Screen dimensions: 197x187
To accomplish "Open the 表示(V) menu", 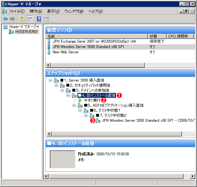I will tap(53, 11).
